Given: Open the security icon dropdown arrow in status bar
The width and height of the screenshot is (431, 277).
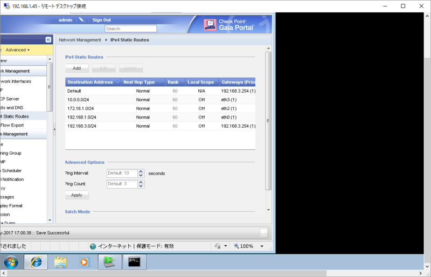Looking at the screenshot, I should [x=226, y=246].
